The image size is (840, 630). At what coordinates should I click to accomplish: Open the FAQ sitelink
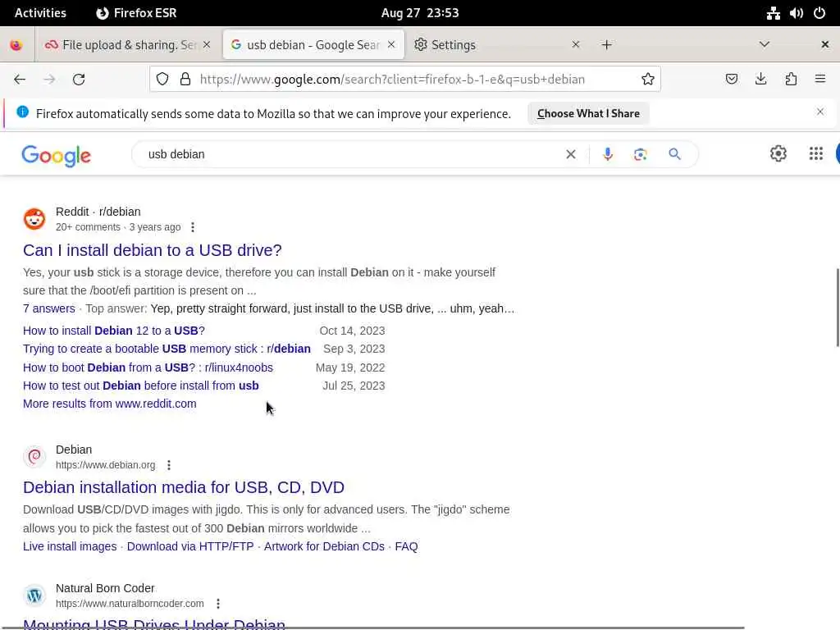coord(406,546)
